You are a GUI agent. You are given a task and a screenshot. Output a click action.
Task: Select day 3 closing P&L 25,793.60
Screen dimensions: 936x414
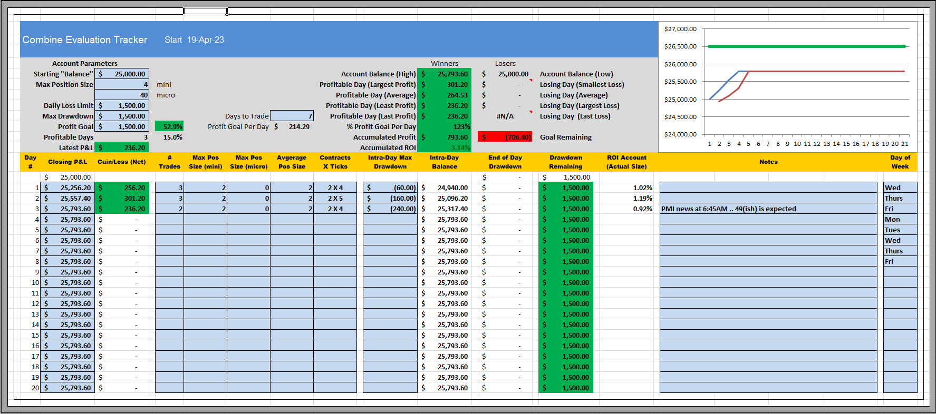(67, 209)
